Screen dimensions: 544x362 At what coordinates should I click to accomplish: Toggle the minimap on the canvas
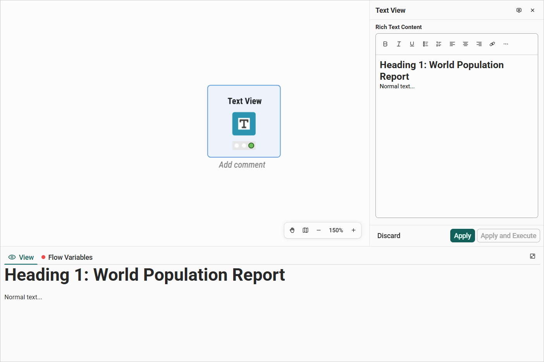pos(305,230)
